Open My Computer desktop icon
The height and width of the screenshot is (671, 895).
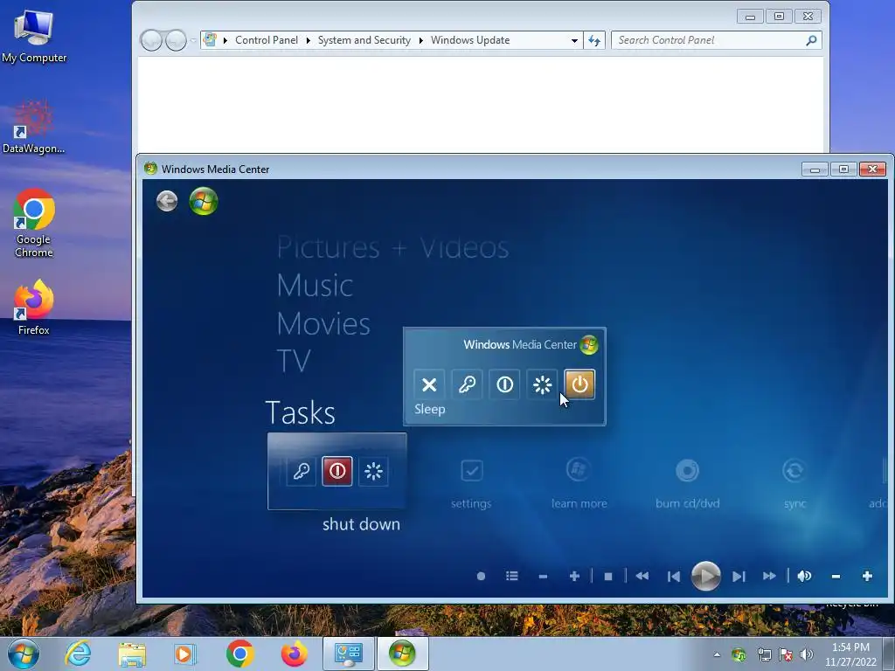pyautogui.click(x=34, y=37)
